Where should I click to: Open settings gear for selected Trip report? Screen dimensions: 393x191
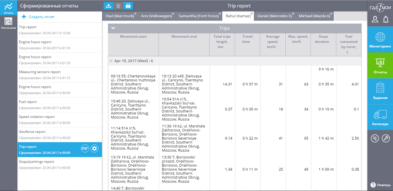(94, 148)
